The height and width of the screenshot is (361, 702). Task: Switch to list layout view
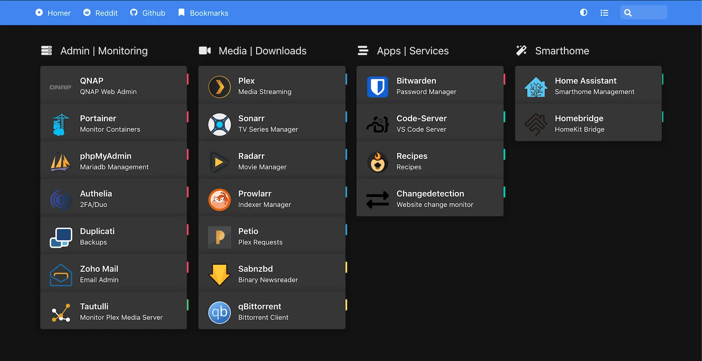click(x=604, y=13)
